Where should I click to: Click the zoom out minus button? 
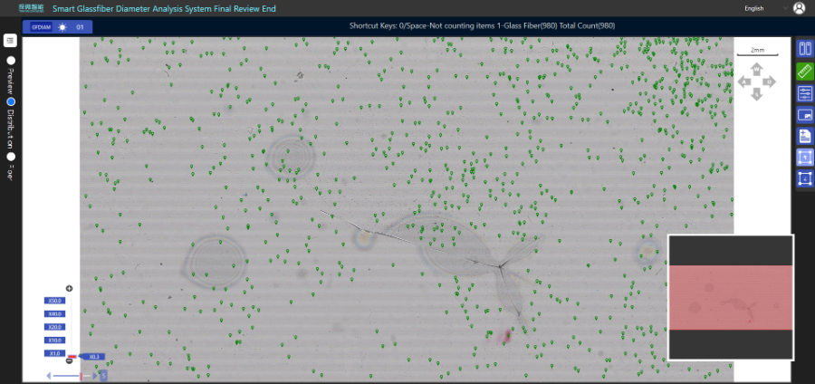click(x=69, y=360)
